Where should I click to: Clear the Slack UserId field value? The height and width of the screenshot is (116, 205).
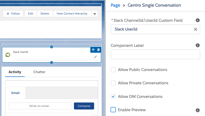[196, 29]
